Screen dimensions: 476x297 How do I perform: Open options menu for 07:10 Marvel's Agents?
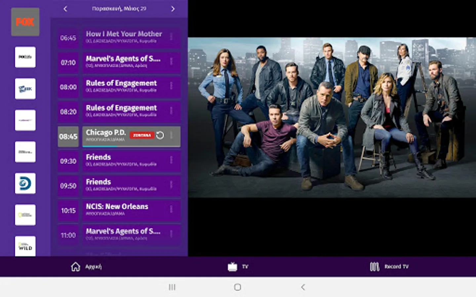171,61
